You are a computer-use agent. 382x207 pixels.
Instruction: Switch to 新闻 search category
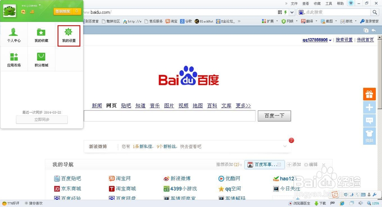click(x=97, y=106)
